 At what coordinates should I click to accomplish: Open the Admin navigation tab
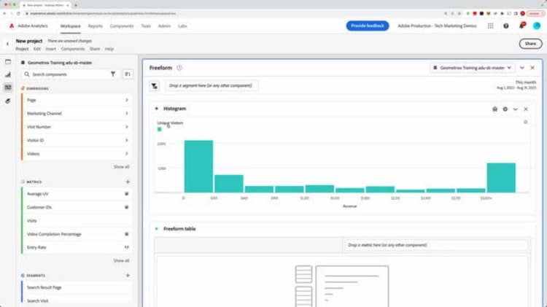click(164, 26)
